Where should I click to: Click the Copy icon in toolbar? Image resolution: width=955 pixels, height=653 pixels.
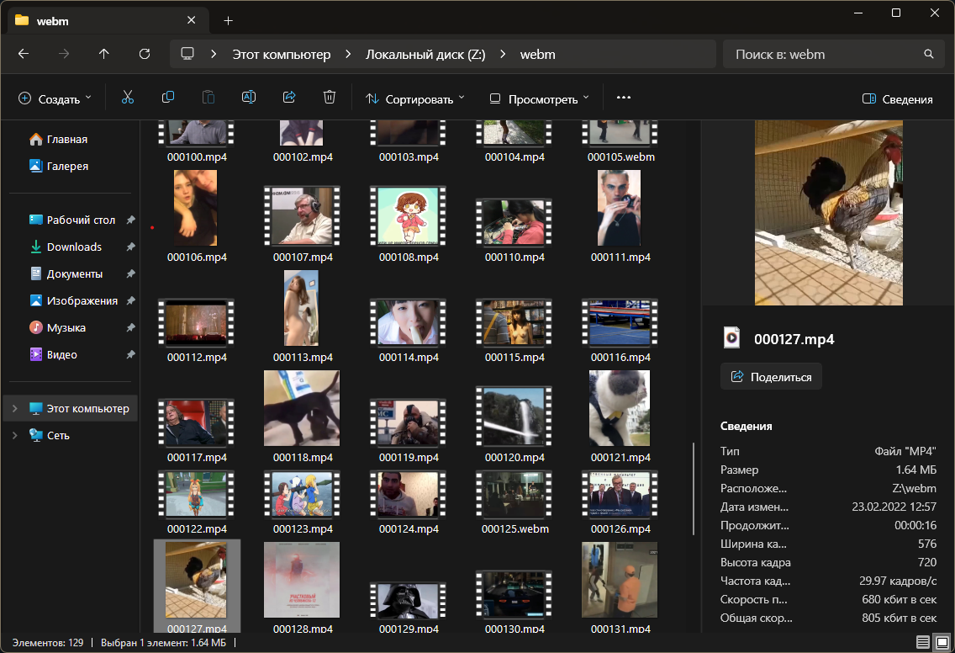coord(168,98)
